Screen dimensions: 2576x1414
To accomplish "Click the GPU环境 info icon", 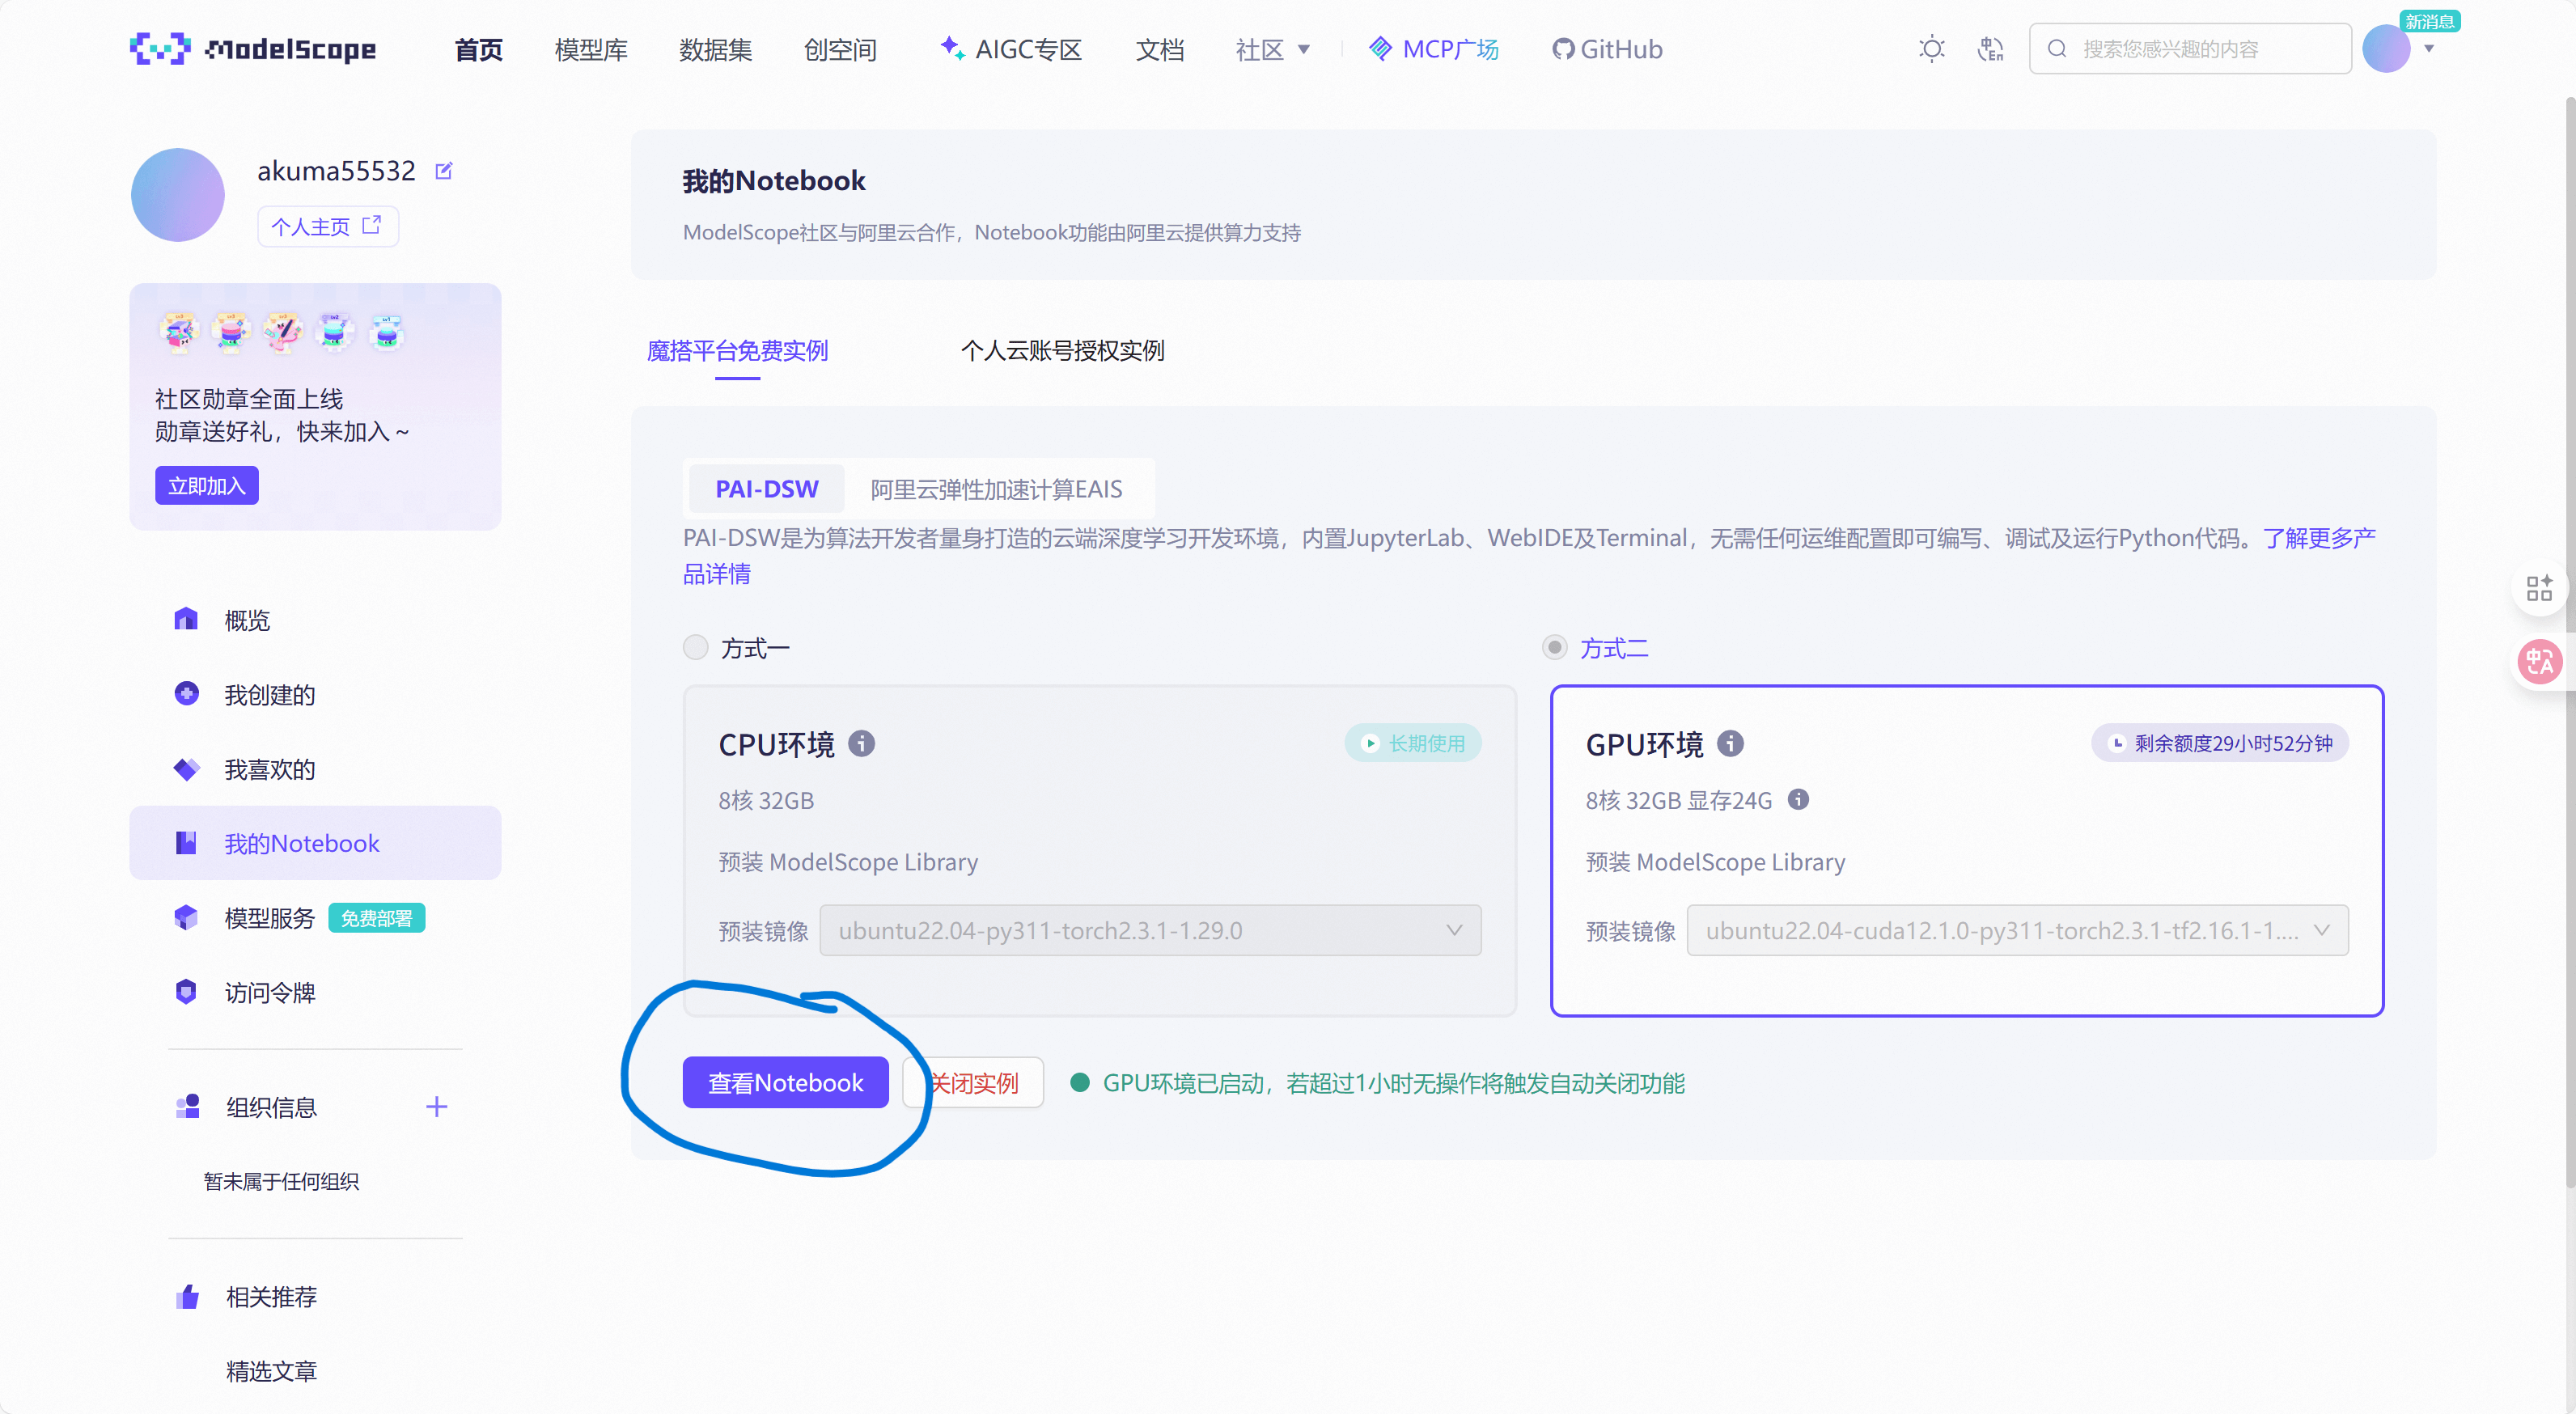I will (x=1730, y=743).
